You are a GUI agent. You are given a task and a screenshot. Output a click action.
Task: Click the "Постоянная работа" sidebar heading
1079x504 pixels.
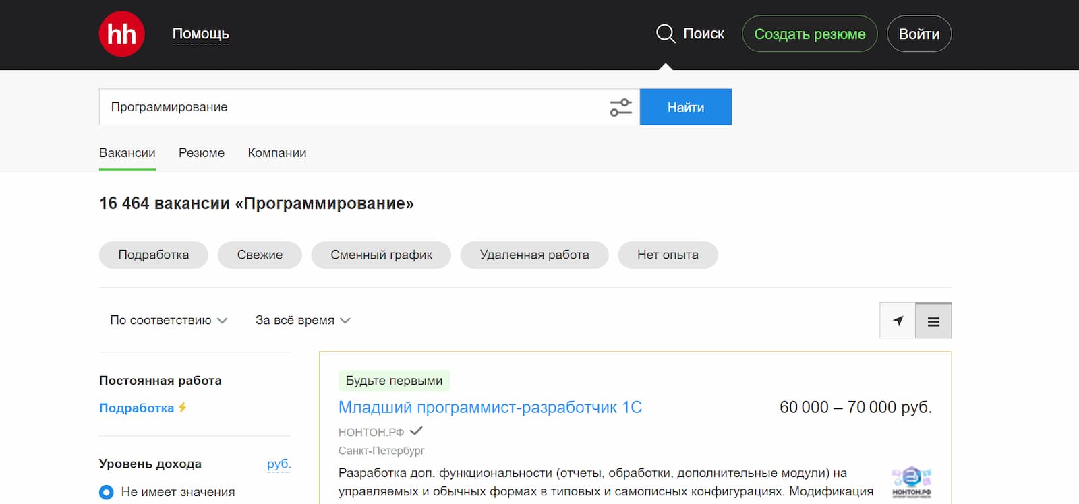[161, 381]
